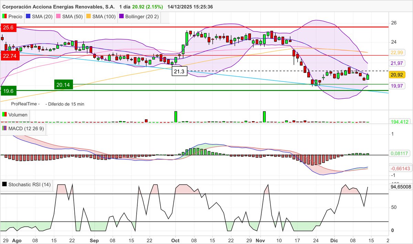Click the 22.74 red level tag

[10, 55]
